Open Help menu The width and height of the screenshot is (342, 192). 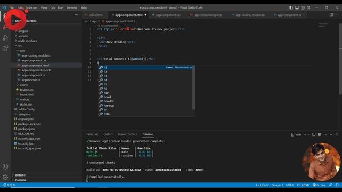point(84,7)
